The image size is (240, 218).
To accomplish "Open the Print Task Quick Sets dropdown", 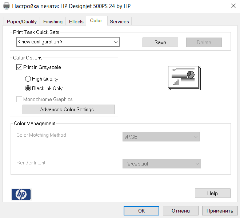I will tap(68, 42).
